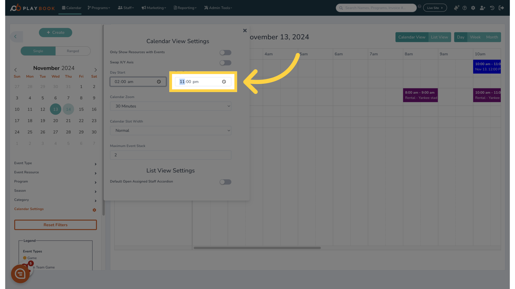Toggle Only Show Resources with Events

click(225, 52)
